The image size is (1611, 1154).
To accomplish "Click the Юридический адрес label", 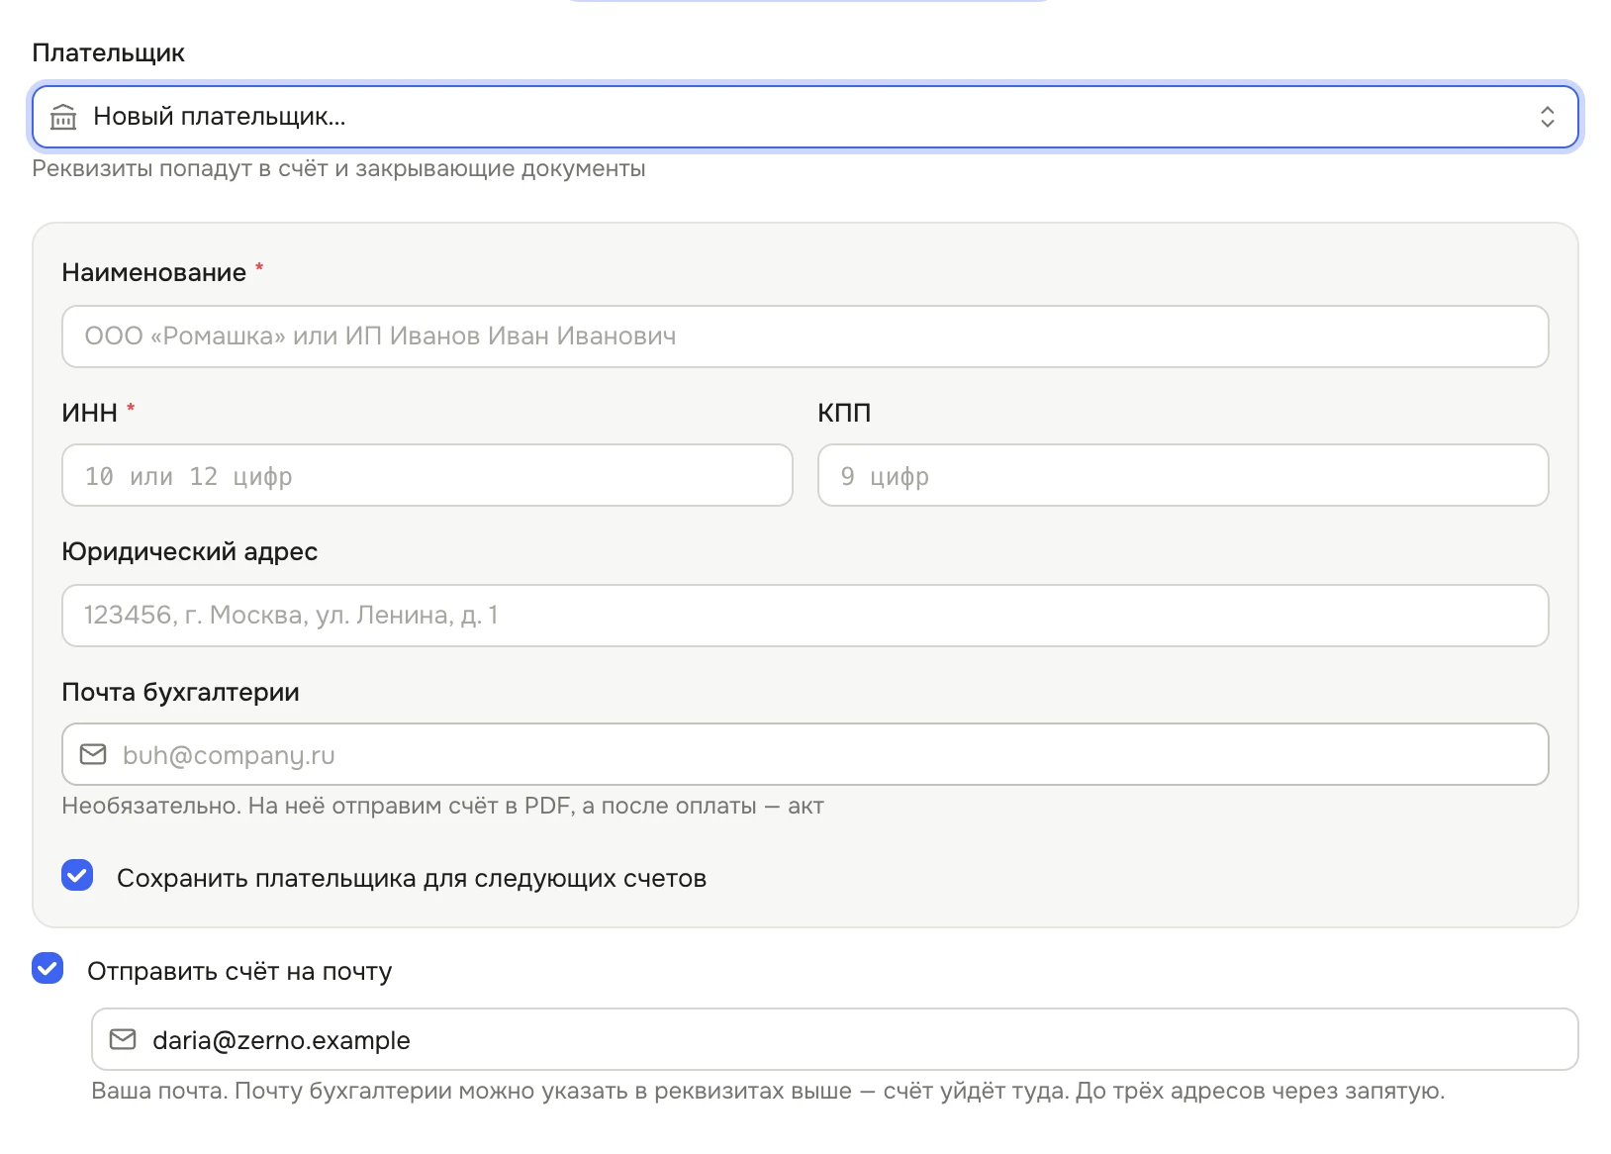I will tap(190, 552).
